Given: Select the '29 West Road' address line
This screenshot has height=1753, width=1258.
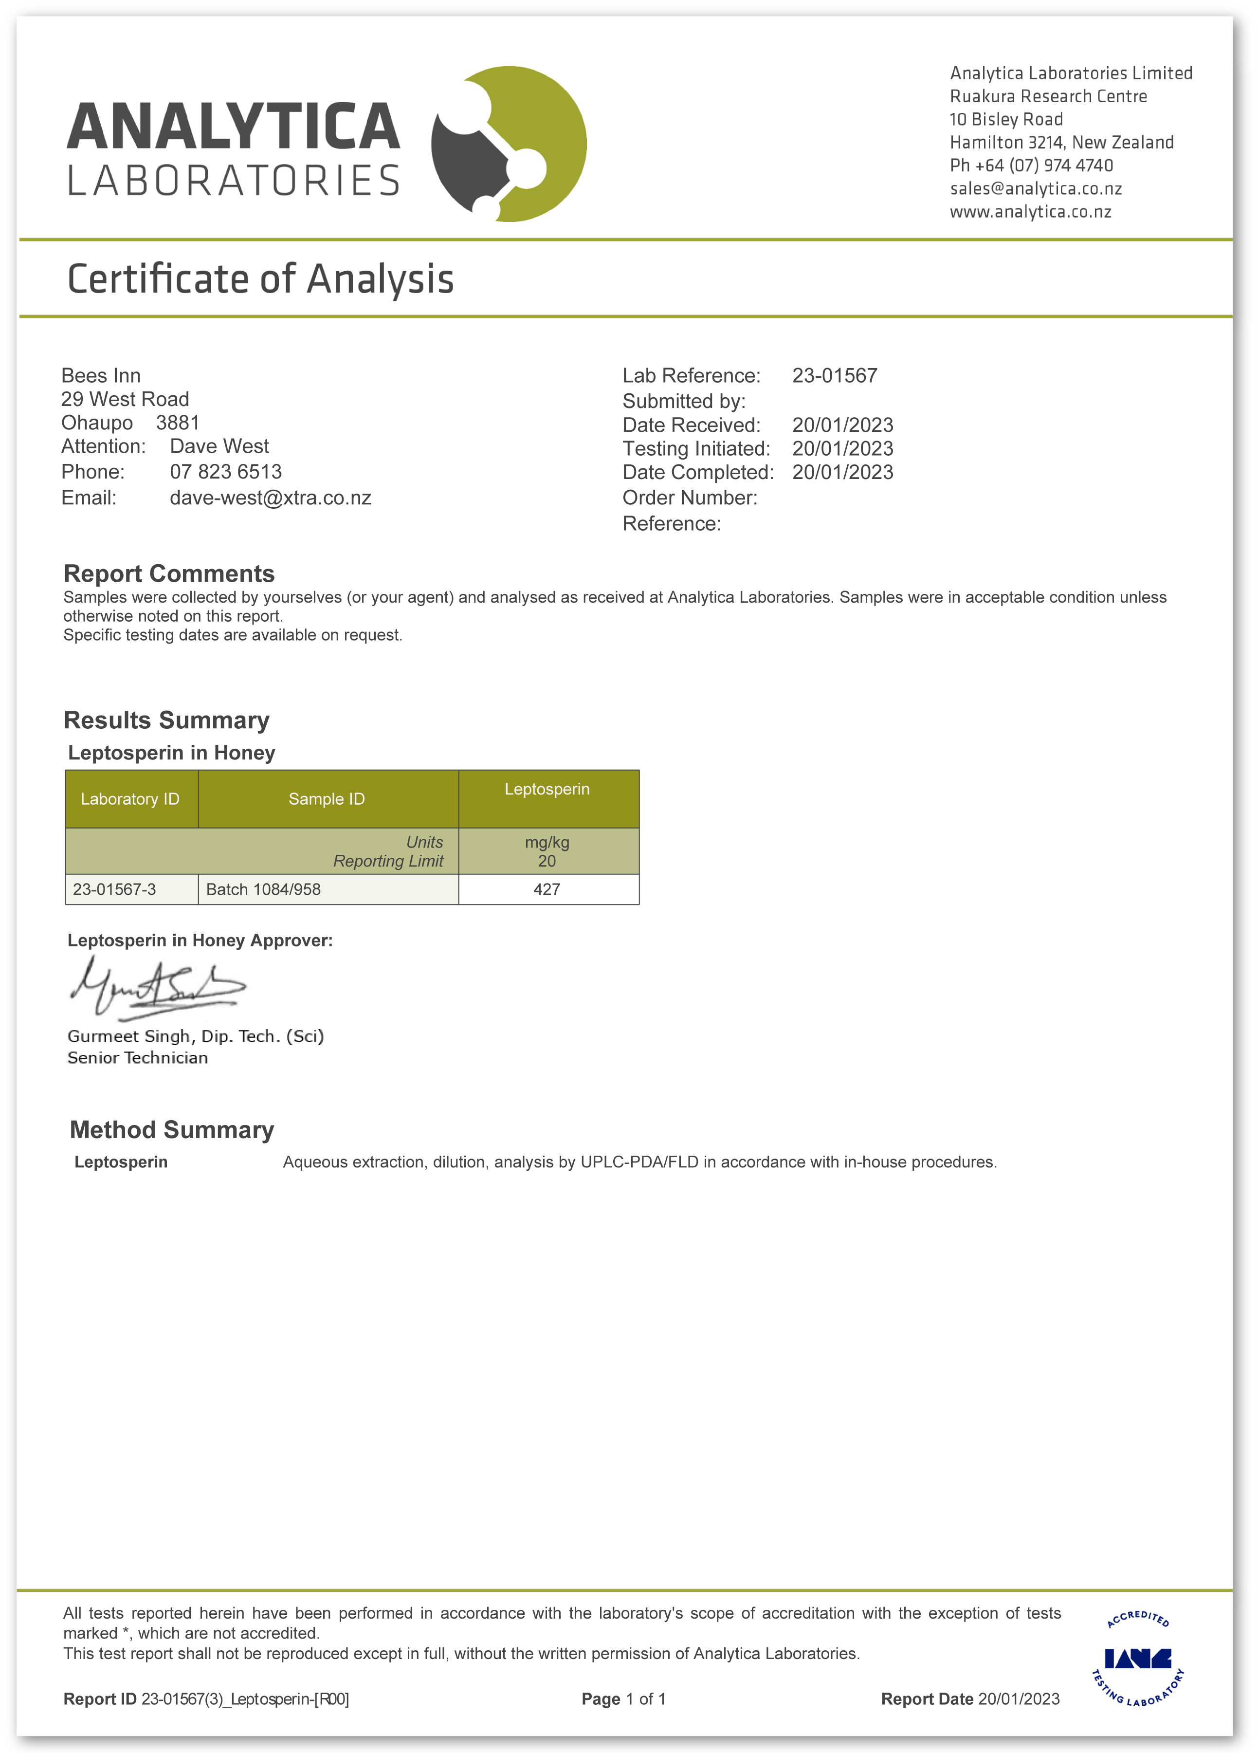Looking at the screenshot, I should (x=125, y=399).
